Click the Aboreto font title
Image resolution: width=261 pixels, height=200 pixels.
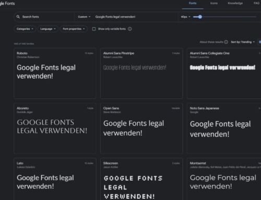(22, 108)
